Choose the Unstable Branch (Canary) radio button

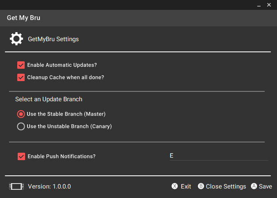21,126
